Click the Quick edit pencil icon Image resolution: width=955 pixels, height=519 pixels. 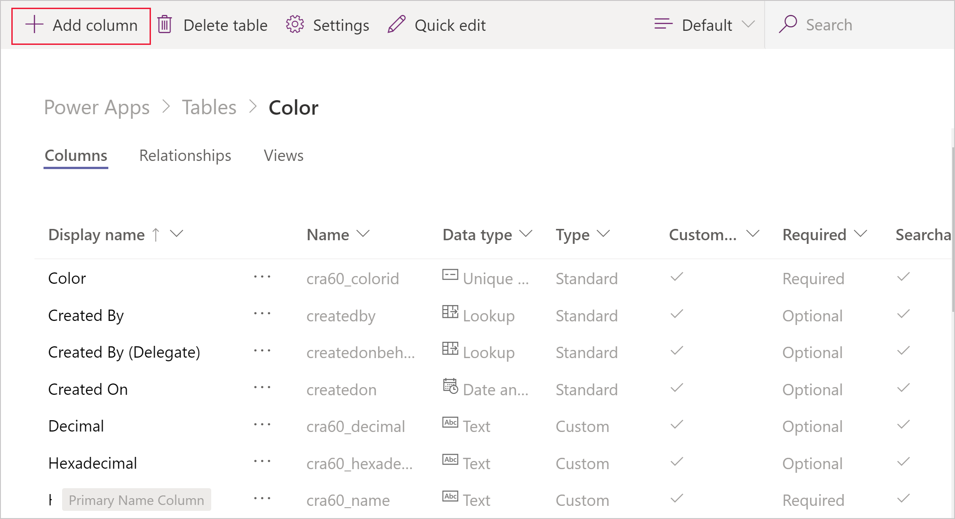click(398, 25)
